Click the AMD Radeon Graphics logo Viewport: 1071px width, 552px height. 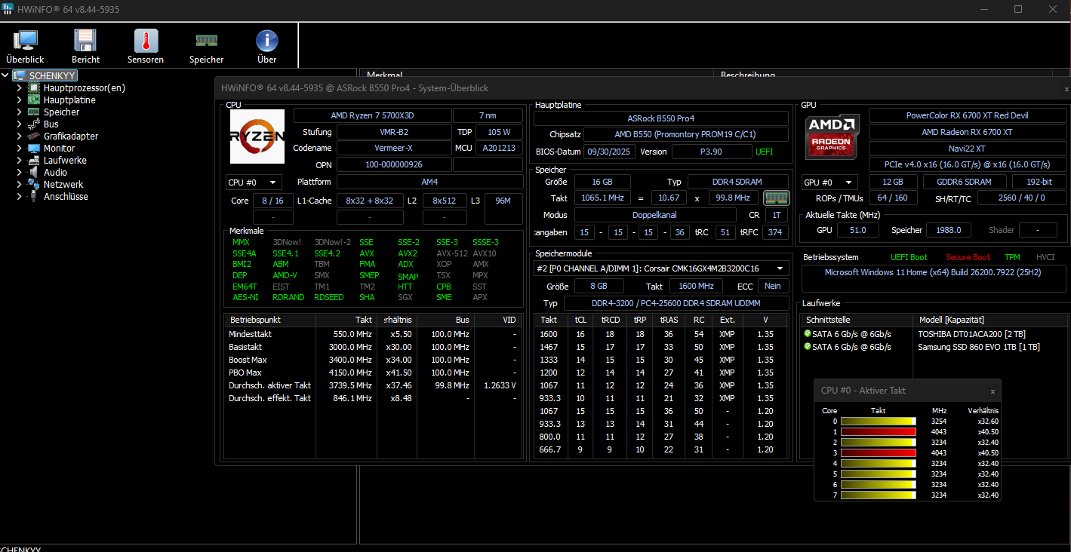(x=832, y=136)
